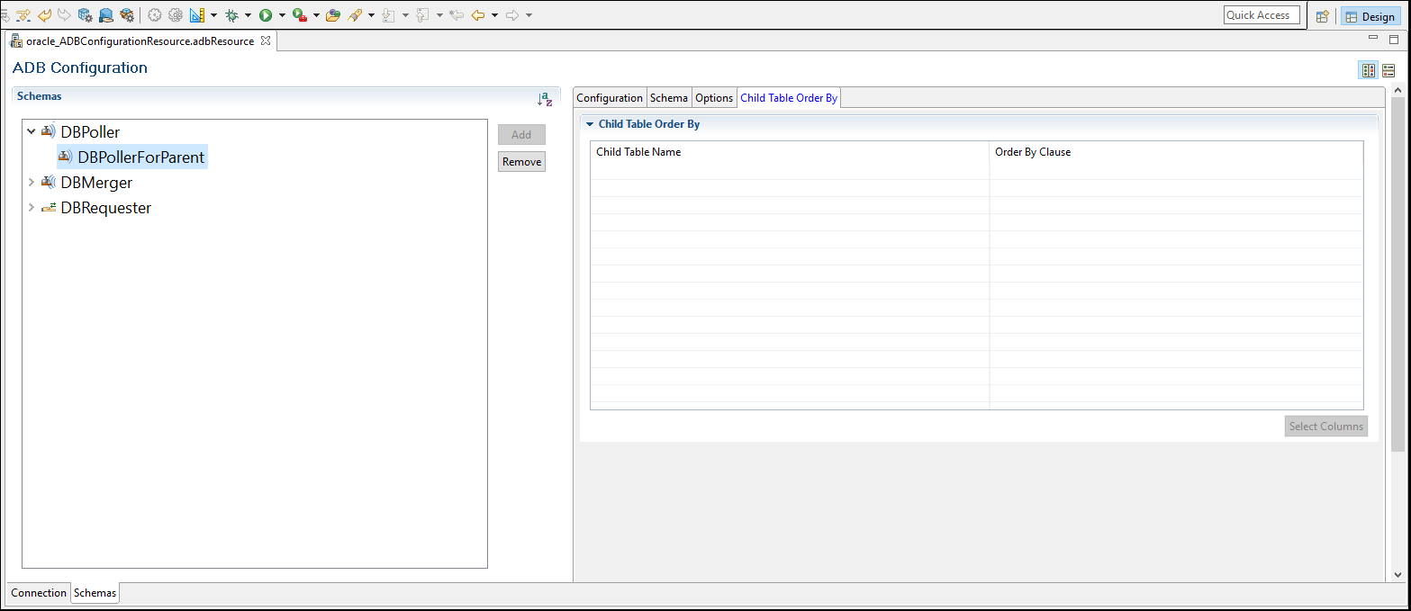
Task: Click the grayed-out Add button
Action: click(x=521, y=135)
